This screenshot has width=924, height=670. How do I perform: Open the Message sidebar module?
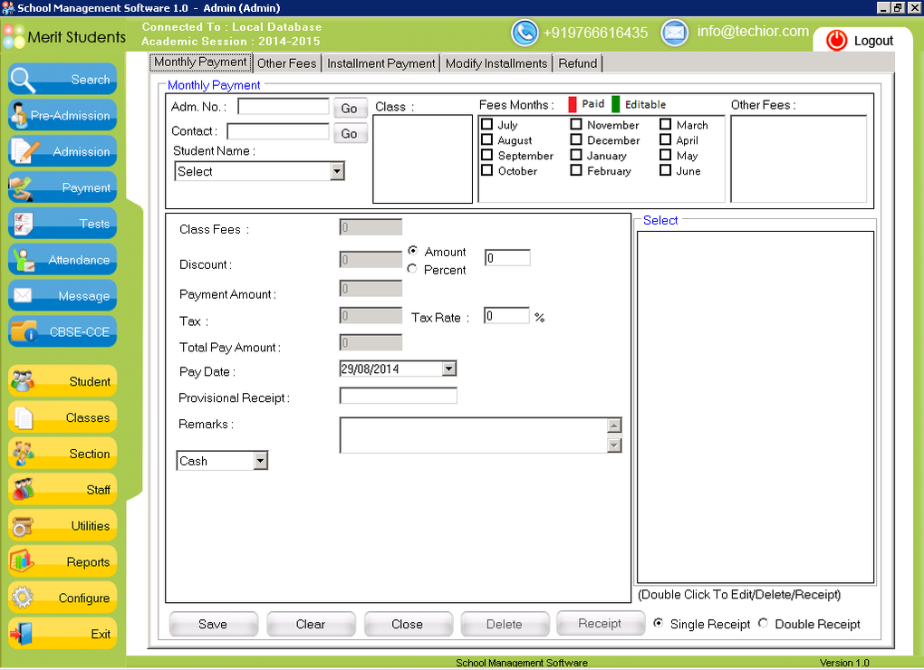63,295
